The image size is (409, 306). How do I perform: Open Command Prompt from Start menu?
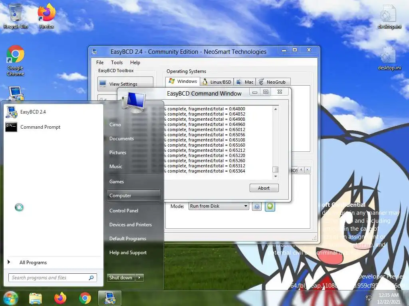click(x=54, y=127)
